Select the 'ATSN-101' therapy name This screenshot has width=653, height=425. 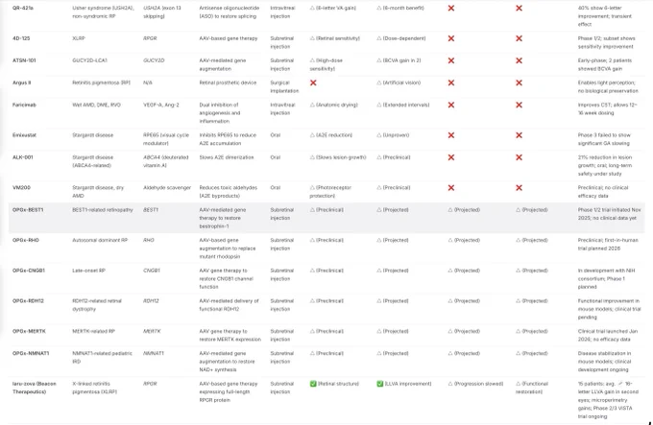(24, 60)
